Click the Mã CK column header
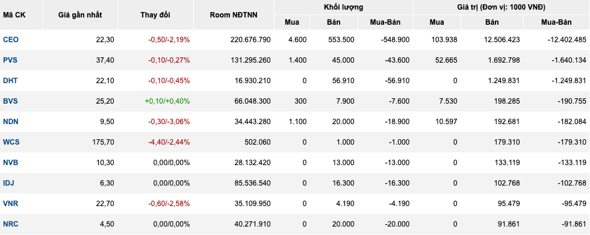The image size is (590, 235). coord(14,15)
